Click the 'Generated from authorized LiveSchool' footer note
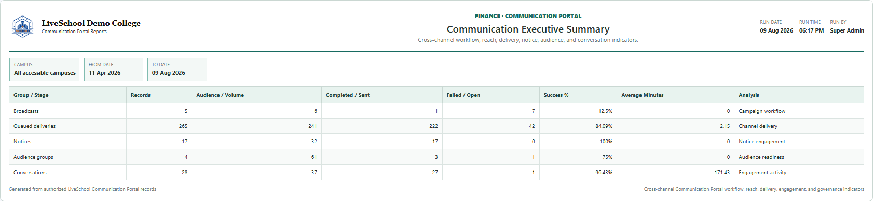 83,189
